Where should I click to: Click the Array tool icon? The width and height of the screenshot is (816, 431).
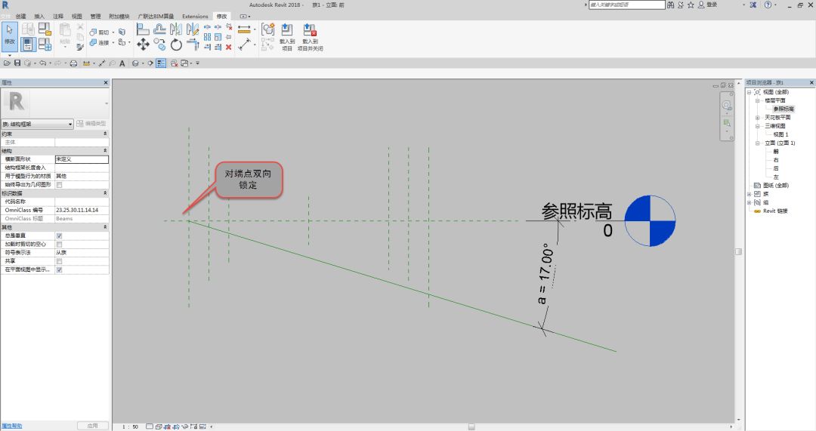coord(207,37)
